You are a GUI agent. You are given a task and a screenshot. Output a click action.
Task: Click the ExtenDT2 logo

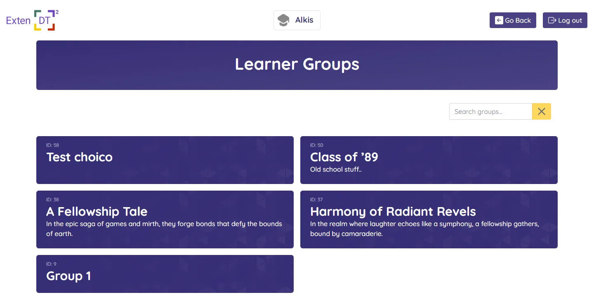[32, 20]
